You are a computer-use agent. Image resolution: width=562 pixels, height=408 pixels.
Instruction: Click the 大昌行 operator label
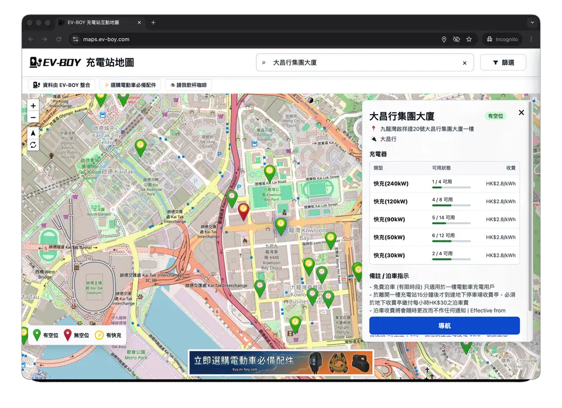point(388,139)
